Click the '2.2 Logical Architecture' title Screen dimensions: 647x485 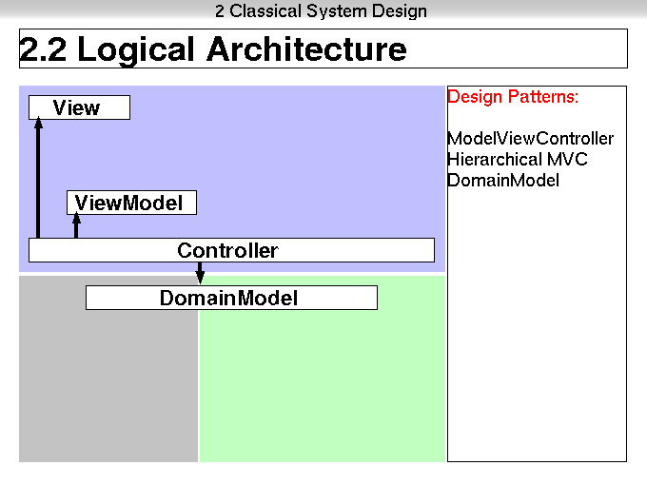pos(213,49)
